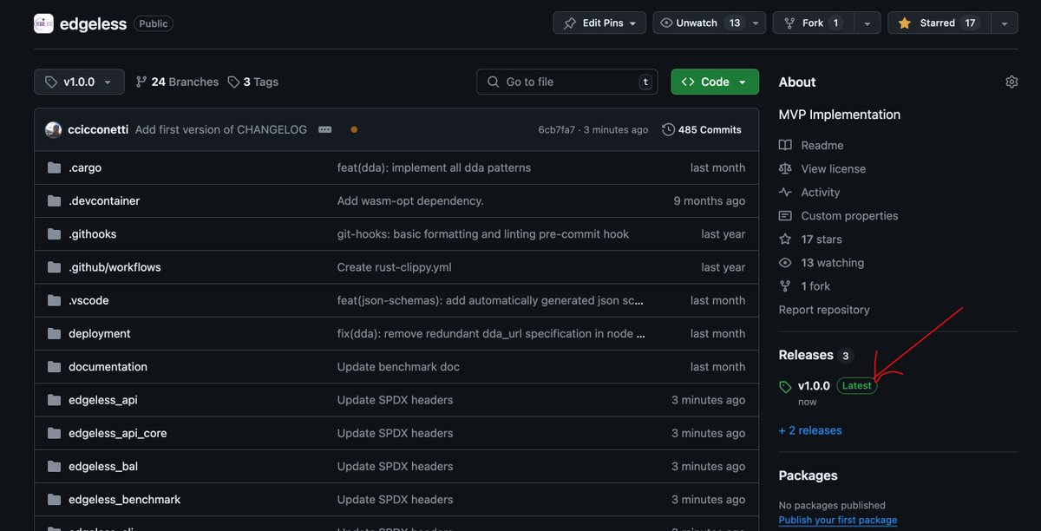Click the Readme book icon
1041x531 pixels.
pos(785,145)
